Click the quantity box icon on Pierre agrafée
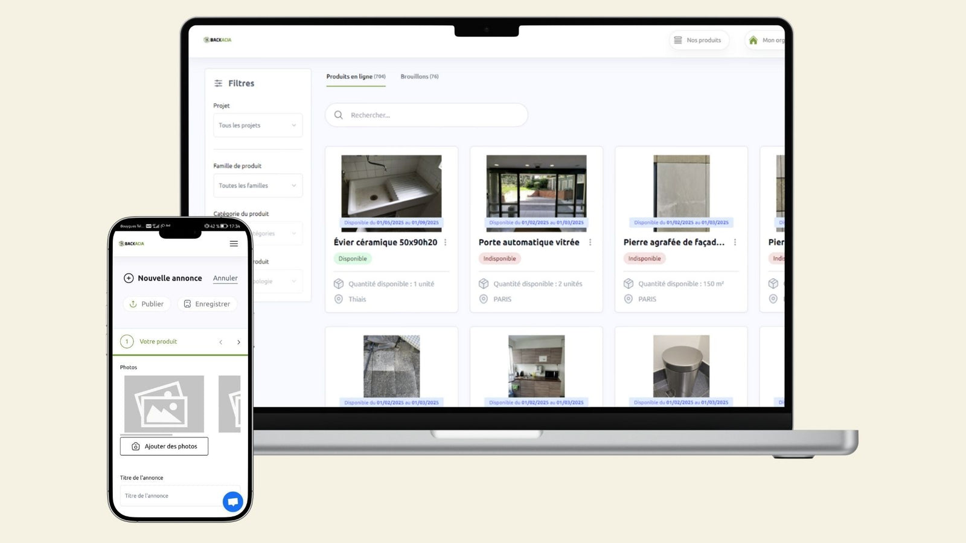966x543 pixels. tap(629, 284)
